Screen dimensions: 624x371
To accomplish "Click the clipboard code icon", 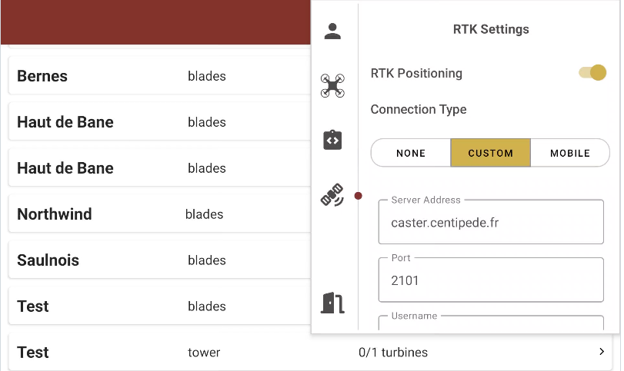I will tap(332, 140).
